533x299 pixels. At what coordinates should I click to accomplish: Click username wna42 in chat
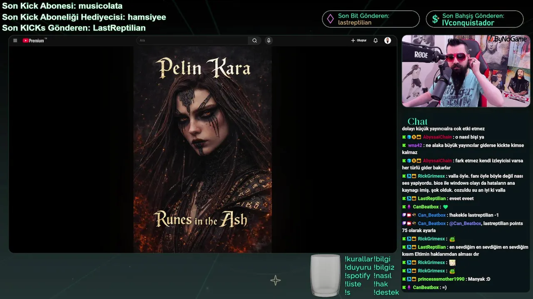[415, 145]
